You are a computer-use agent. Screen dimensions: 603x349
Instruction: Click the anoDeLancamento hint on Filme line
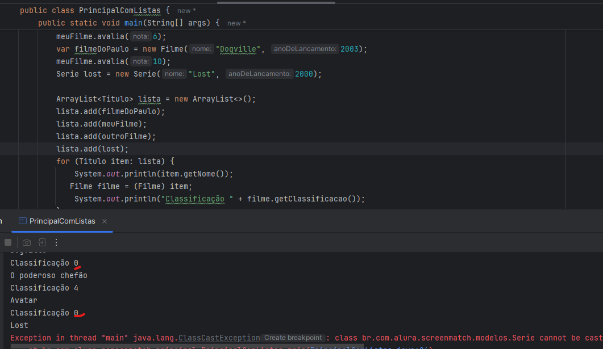(x=305, y=49)
